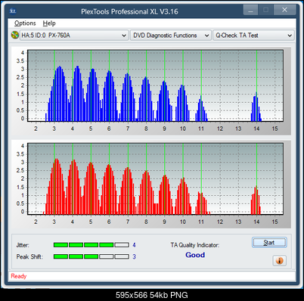Screen dimensions: 304x301
Task: Click the Jitter value 4
Action: point(134,245)
